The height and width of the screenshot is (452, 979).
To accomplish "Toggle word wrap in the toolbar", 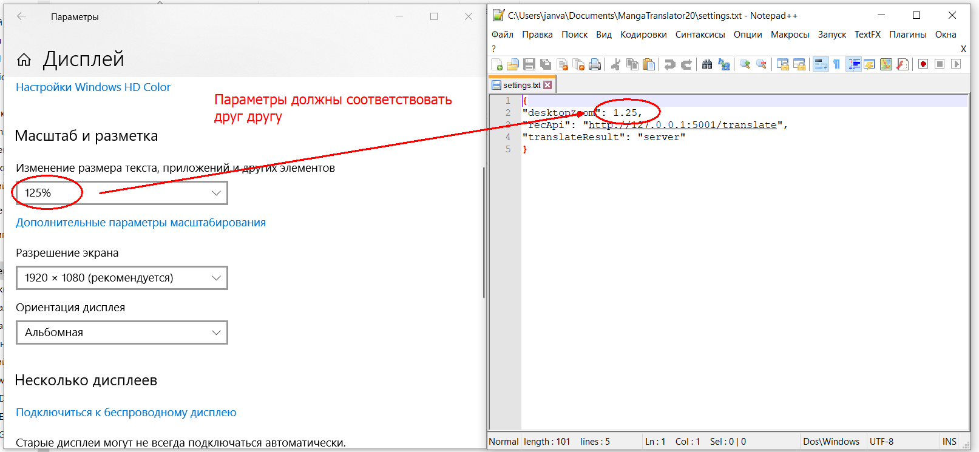I will click(x=821, y=64).
